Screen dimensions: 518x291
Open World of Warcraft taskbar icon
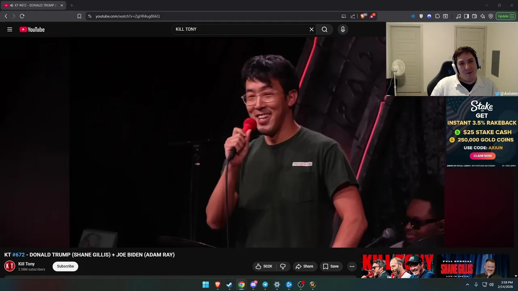(x=312, y=285)
